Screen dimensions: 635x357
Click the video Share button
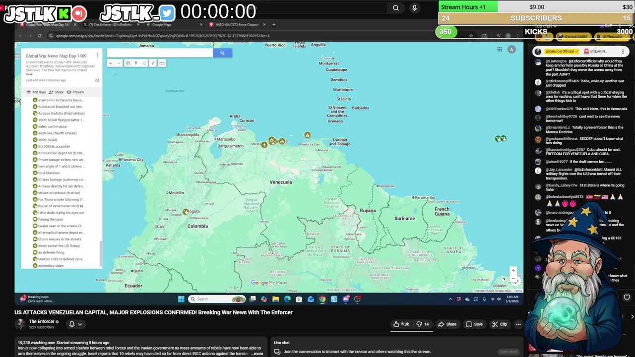(447, 324)
